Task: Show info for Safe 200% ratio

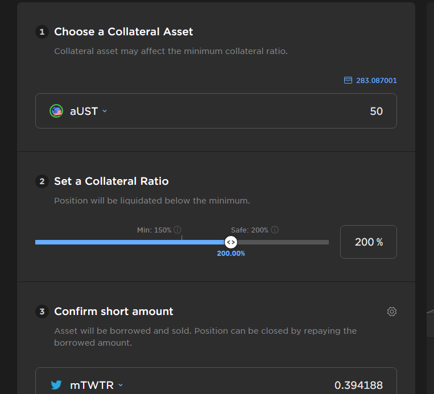Action: click(x=275, y=230)
